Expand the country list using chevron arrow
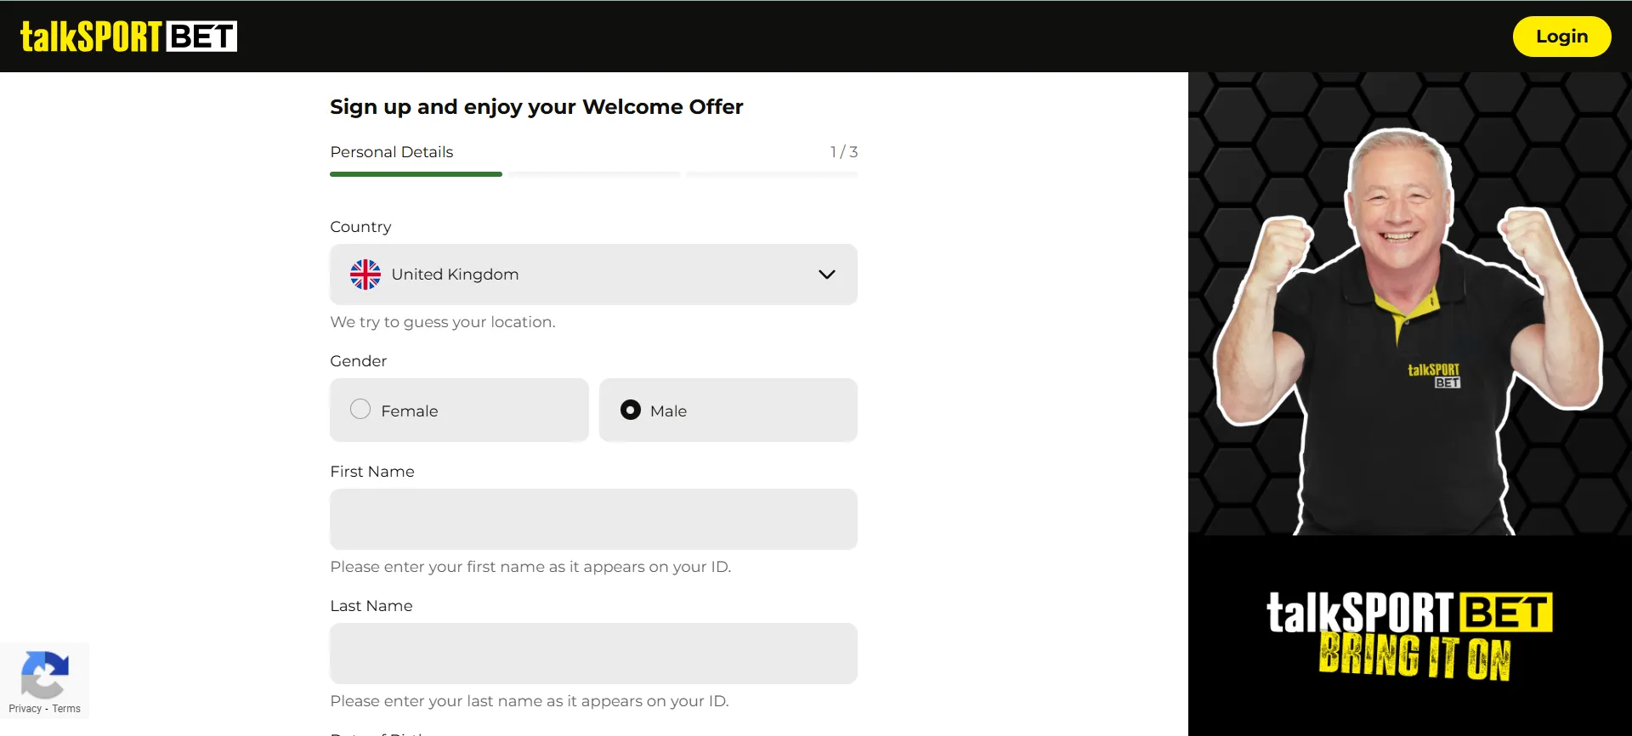The width and height of the screenshot is (1632, 736). 826,275
